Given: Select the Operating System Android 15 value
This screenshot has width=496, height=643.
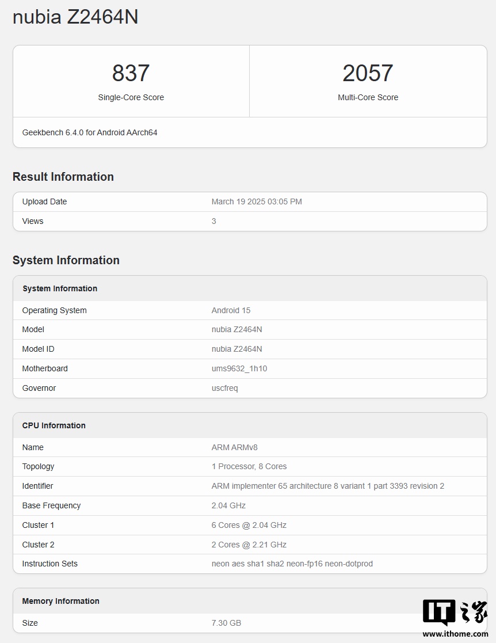Looking at the screenshot, I should (231, 310).
